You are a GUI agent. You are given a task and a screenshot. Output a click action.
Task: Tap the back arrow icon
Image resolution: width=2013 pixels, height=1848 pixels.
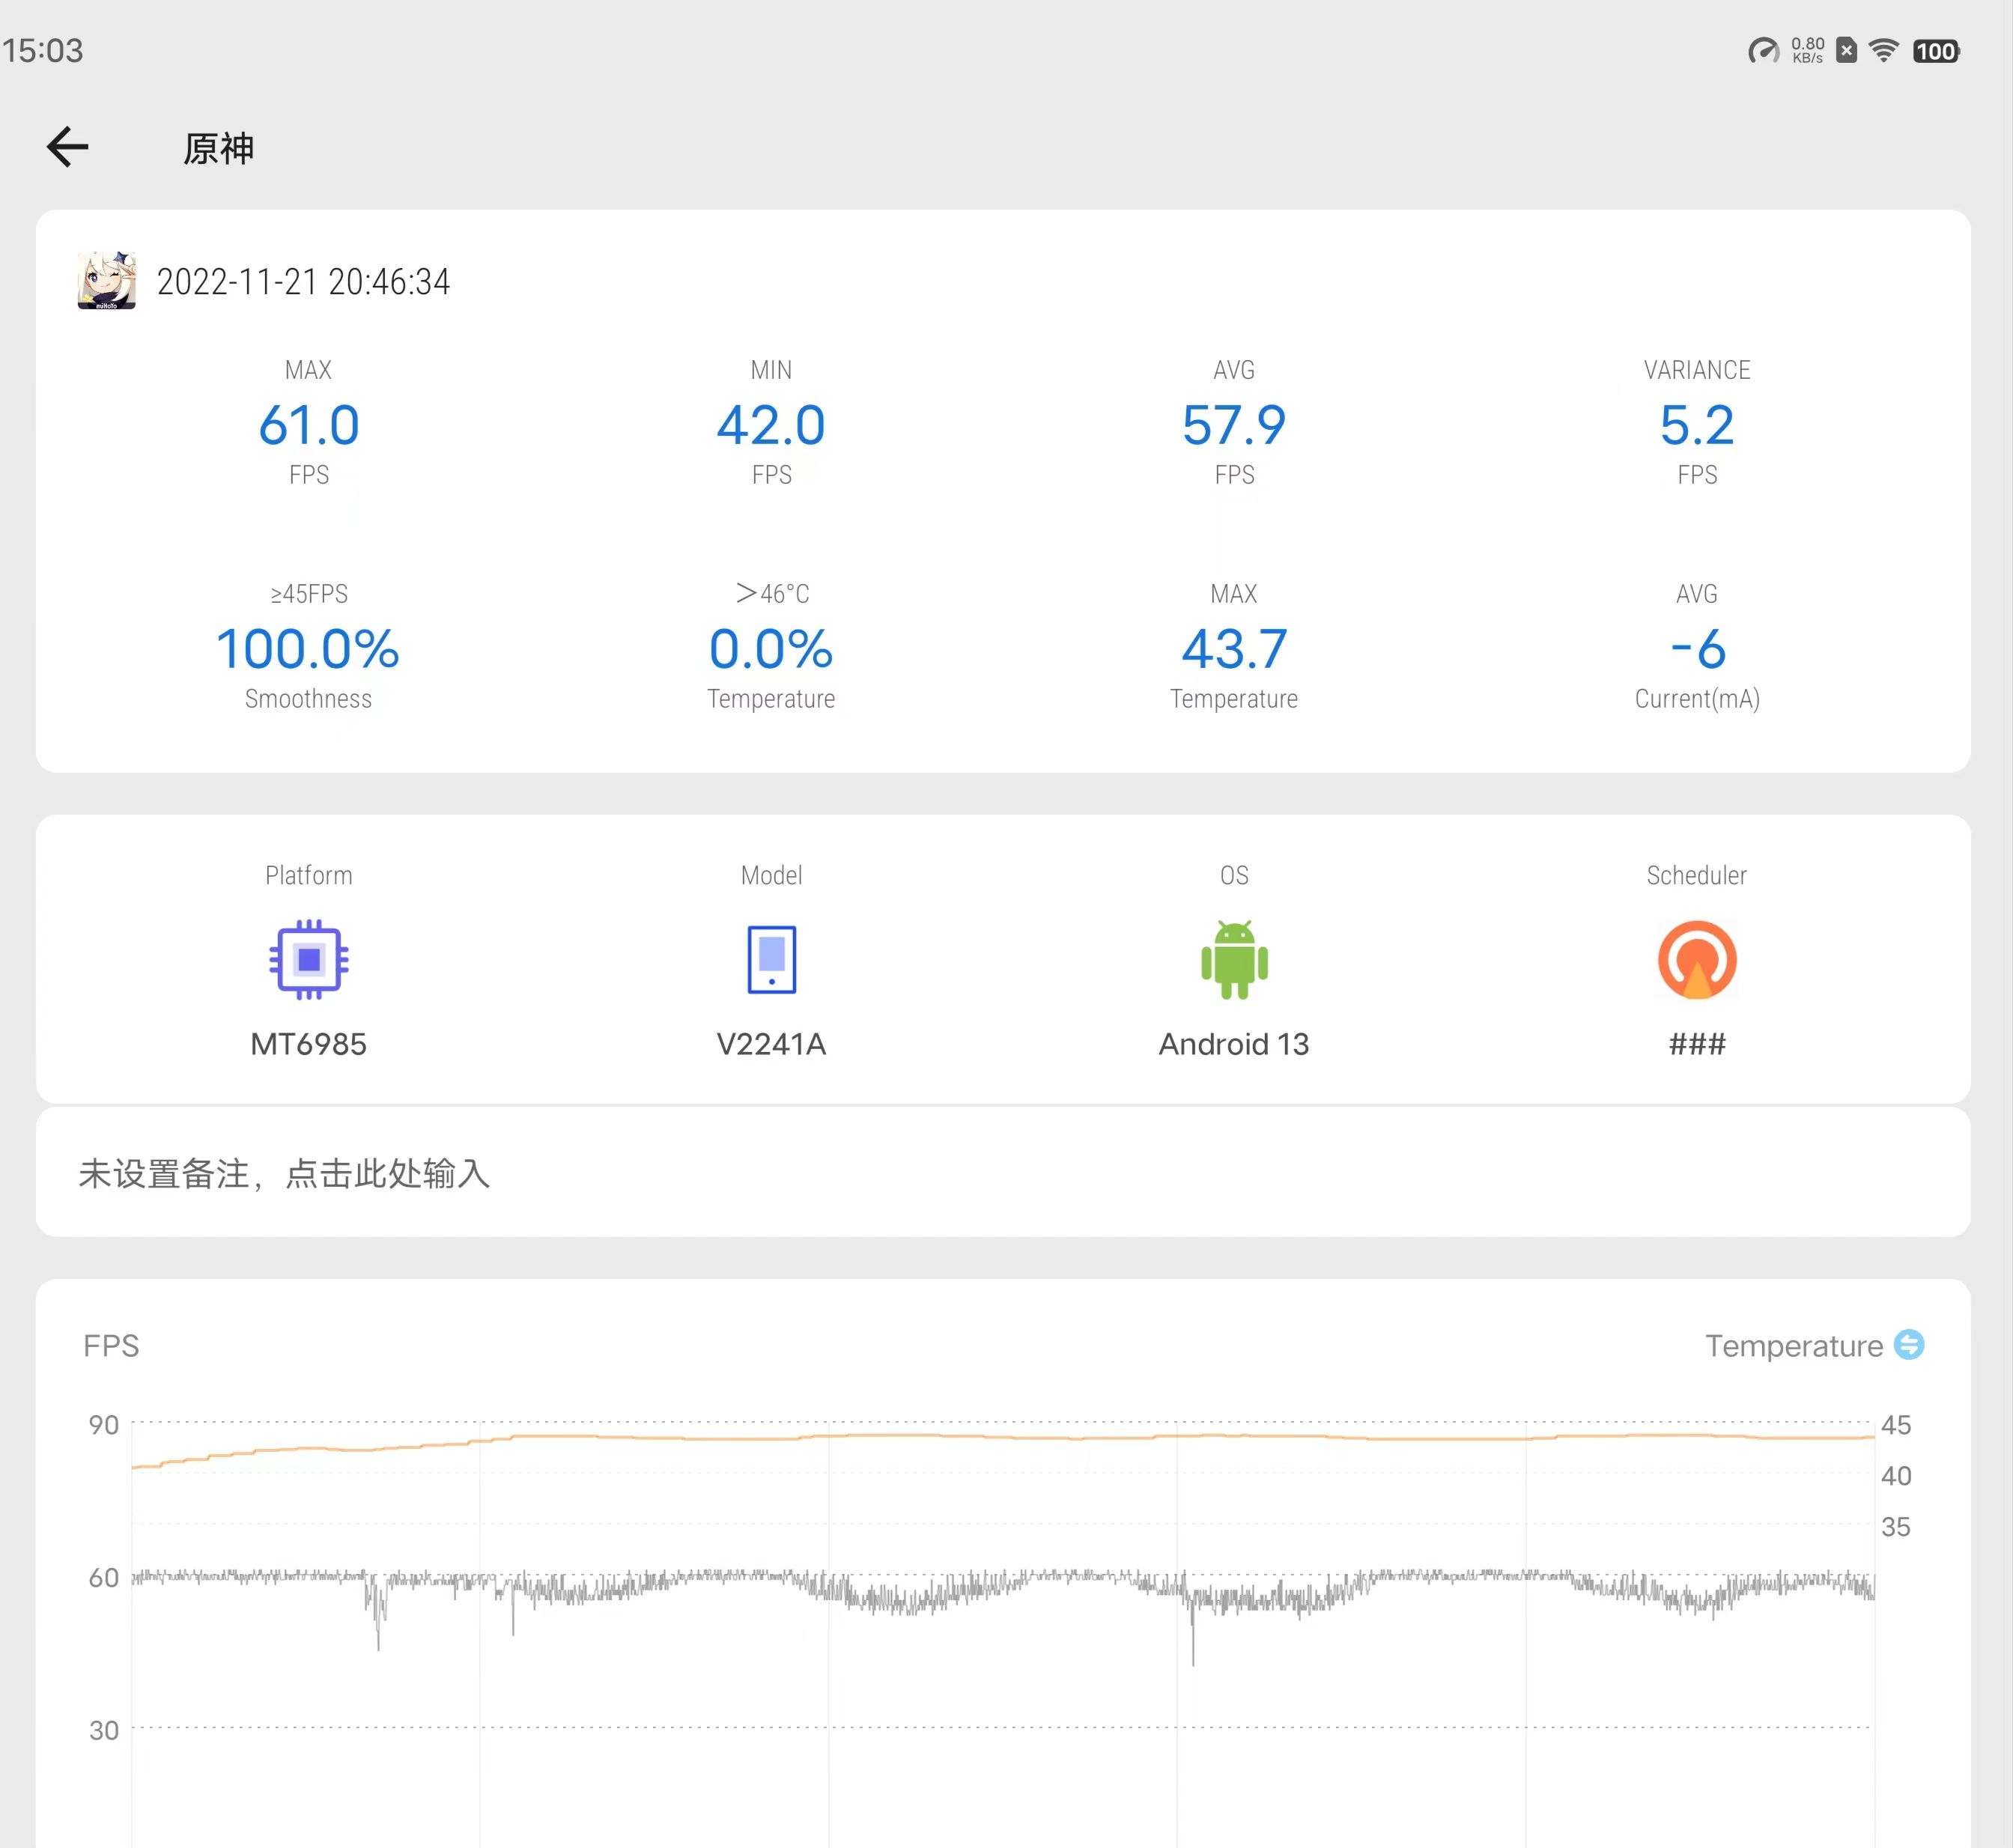[68, 147]
